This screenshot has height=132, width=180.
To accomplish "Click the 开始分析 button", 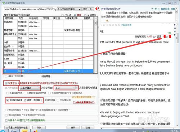I will [87, 9].
